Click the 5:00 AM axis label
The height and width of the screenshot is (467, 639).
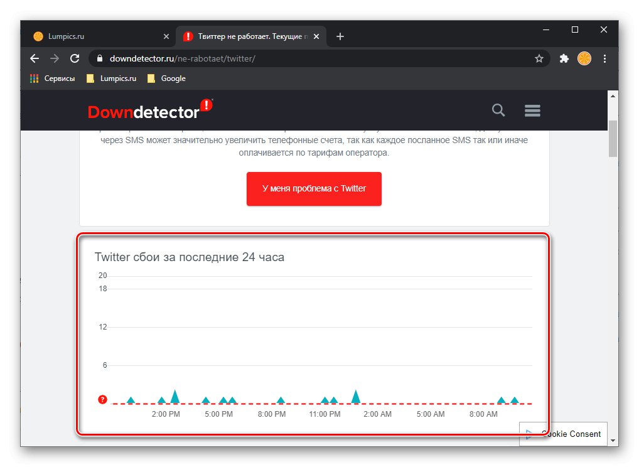click(x=431, y=414)
